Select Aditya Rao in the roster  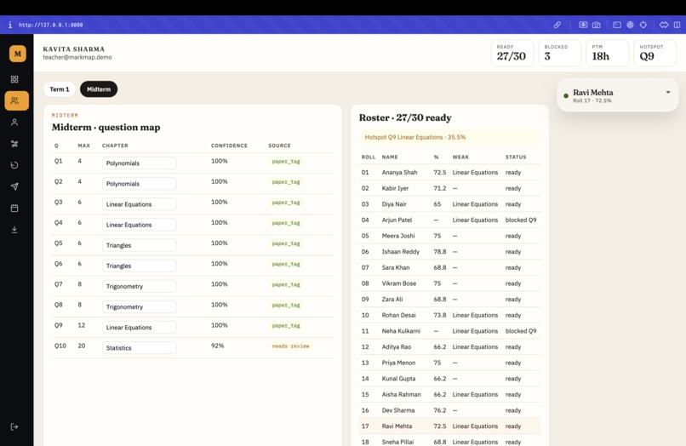click(x=449, y=346)
